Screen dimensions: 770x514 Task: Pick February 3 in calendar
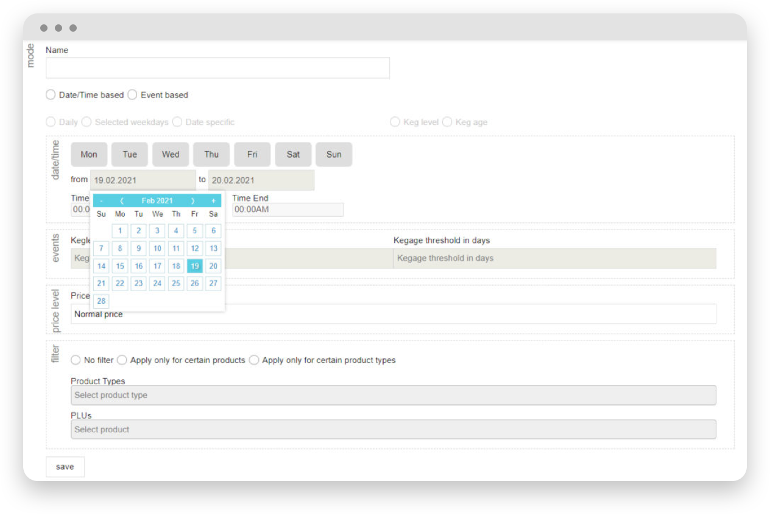click(x=157, y=231)
